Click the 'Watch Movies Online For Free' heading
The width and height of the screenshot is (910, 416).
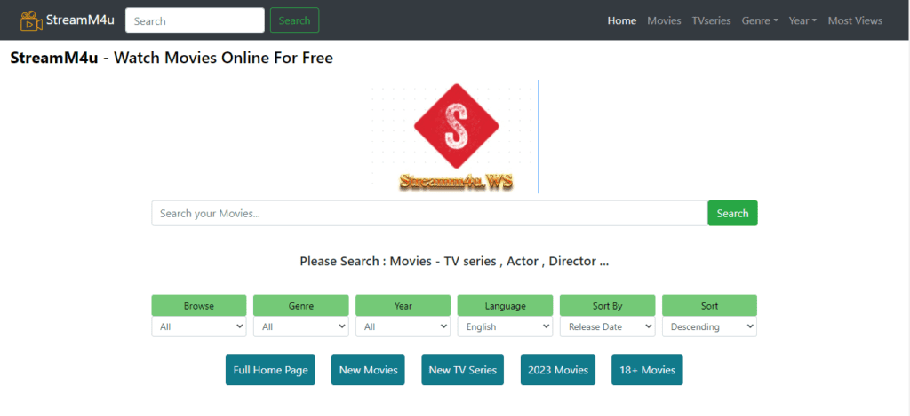pyautogui.click(x=223, y=58)
